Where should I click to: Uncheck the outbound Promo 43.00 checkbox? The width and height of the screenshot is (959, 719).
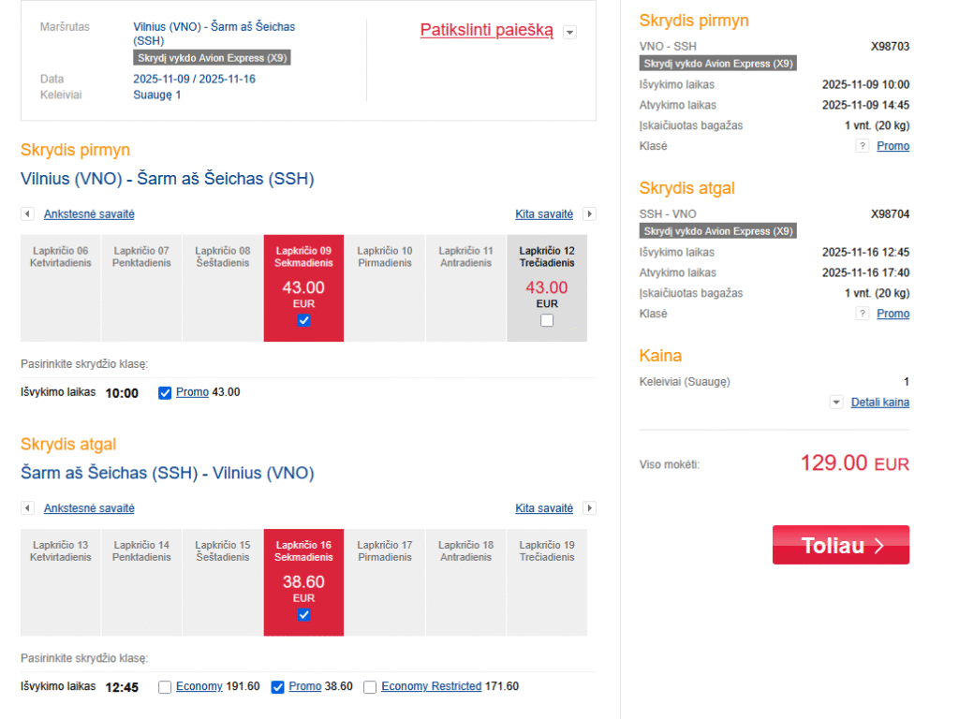click(x=166, y=392)
